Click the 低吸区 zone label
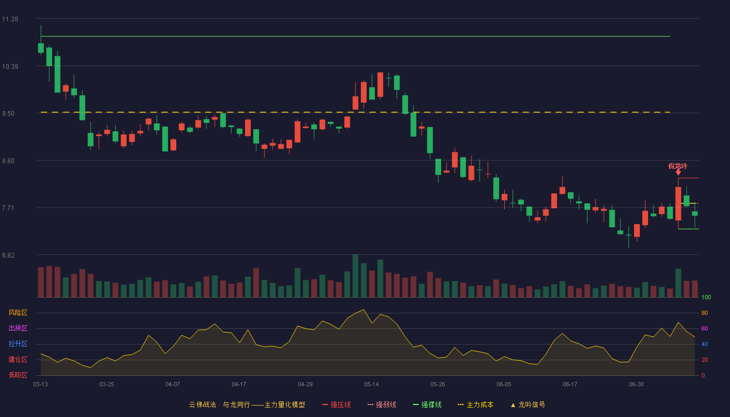Image resolution: width=730 pixels, height=417 pixels. pyautogui.click(x=18, y=375)
